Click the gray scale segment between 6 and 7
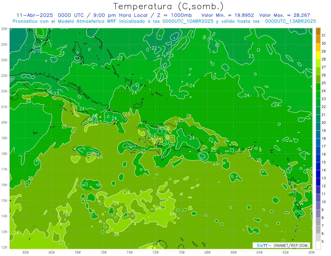The width and height of the screenshot is (331, 256). [x=318, y=229]
